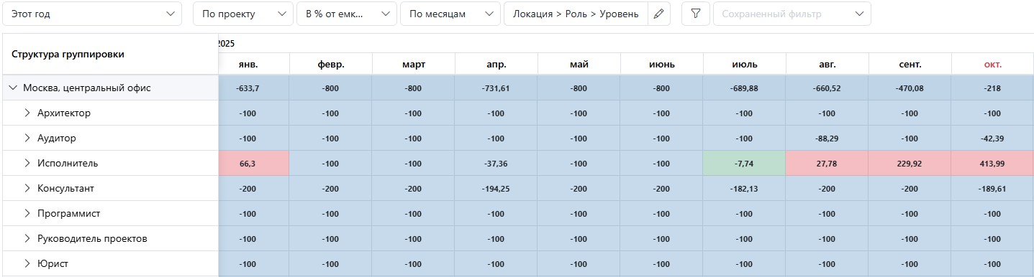Select the '-42,39' cell for Аудитор
This screenshot has height=277, width=1034.
pyautogui.click(x=993, y=138)
